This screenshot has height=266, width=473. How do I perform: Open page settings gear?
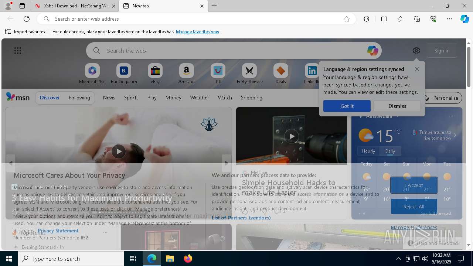tap(416, 51)
